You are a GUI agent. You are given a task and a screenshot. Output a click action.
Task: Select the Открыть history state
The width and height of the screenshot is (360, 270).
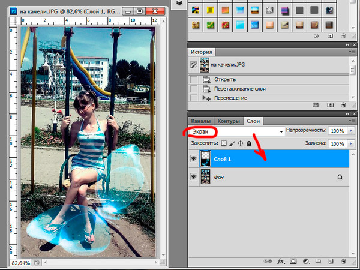point(269,80)
